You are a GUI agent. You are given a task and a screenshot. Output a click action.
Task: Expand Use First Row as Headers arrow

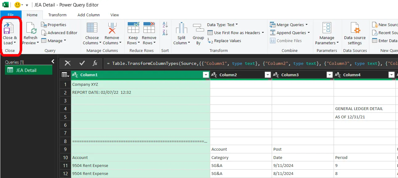pyautogui.click(x=263, y=33)
